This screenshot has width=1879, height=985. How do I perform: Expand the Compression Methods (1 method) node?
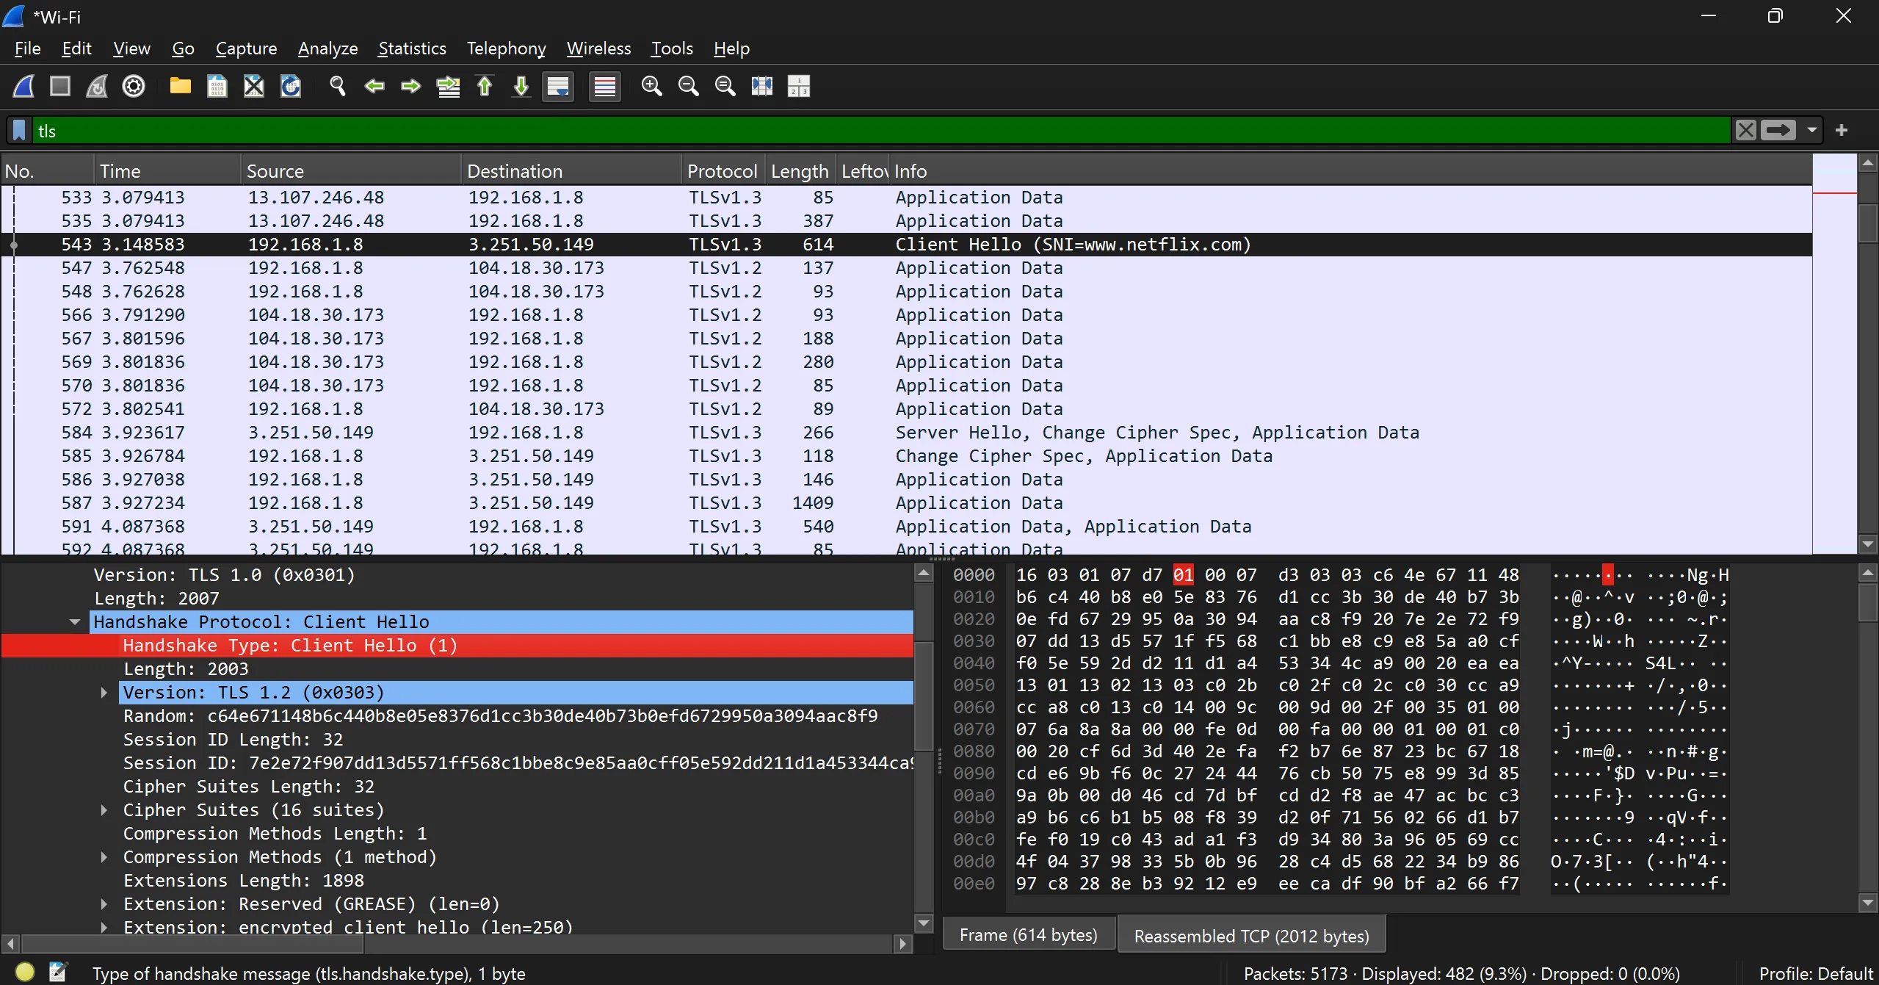tap(104, 857)
